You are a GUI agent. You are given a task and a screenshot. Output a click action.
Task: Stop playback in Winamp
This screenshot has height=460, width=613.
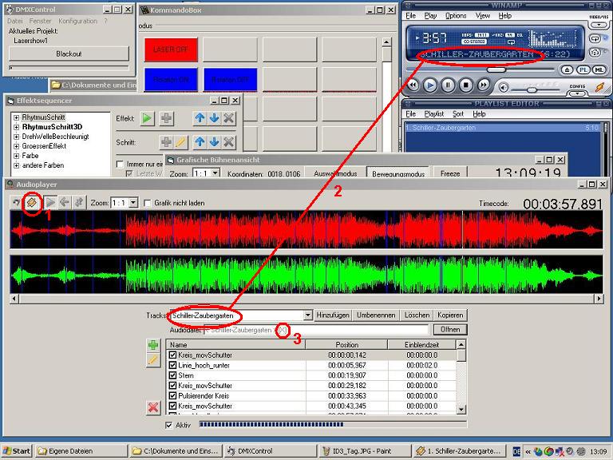tap(465, 85)
